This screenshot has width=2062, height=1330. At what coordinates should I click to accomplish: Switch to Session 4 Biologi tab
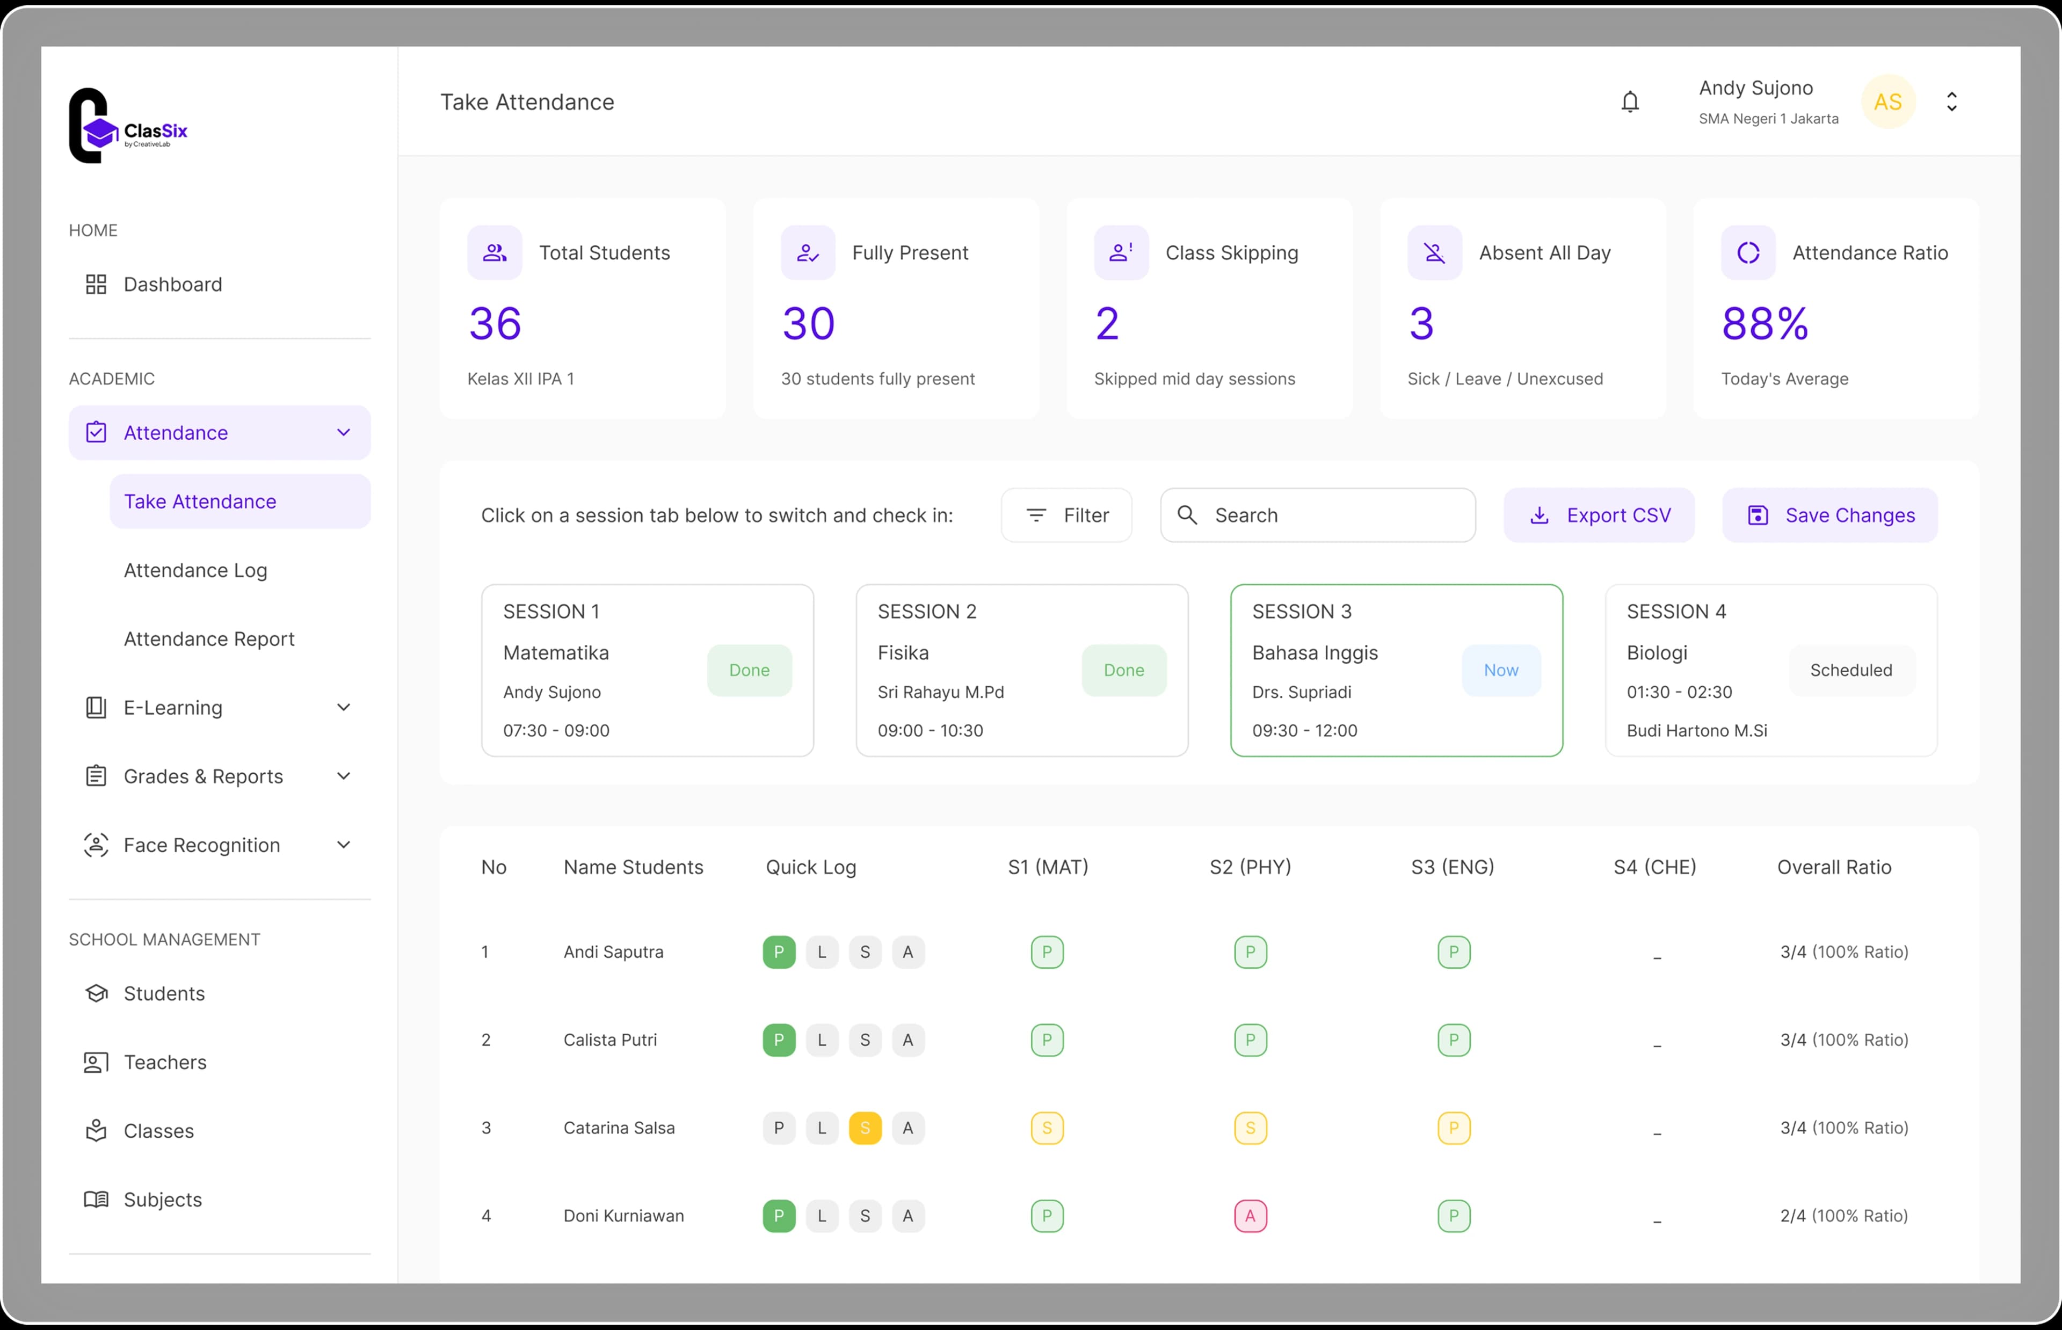(1771, 670)
